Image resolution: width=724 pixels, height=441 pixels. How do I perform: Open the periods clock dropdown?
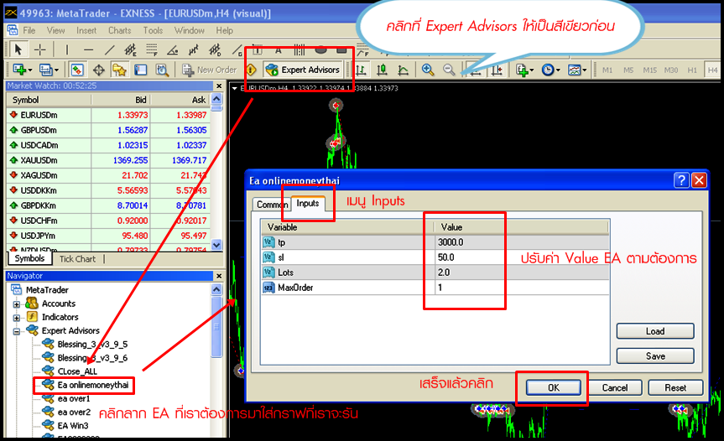pos(550,70)
